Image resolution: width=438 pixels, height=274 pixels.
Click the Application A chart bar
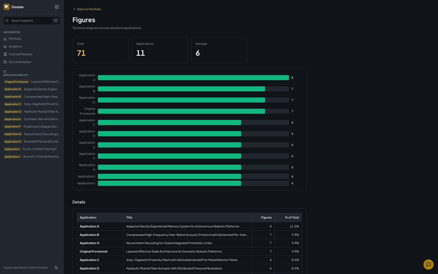tap(193, 78)
